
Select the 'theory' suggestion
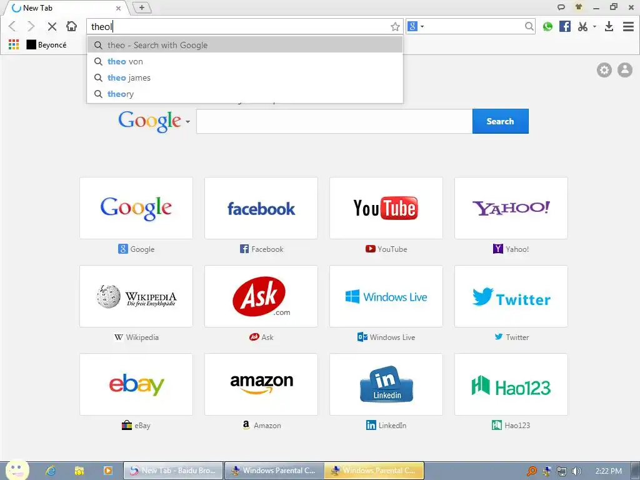[x=245, y=94]
